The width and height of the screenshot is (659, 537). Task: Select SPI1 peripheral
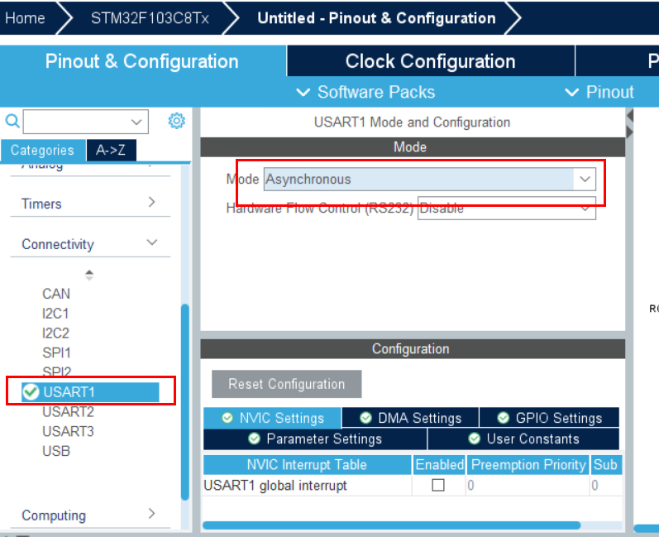pos(57,352)
